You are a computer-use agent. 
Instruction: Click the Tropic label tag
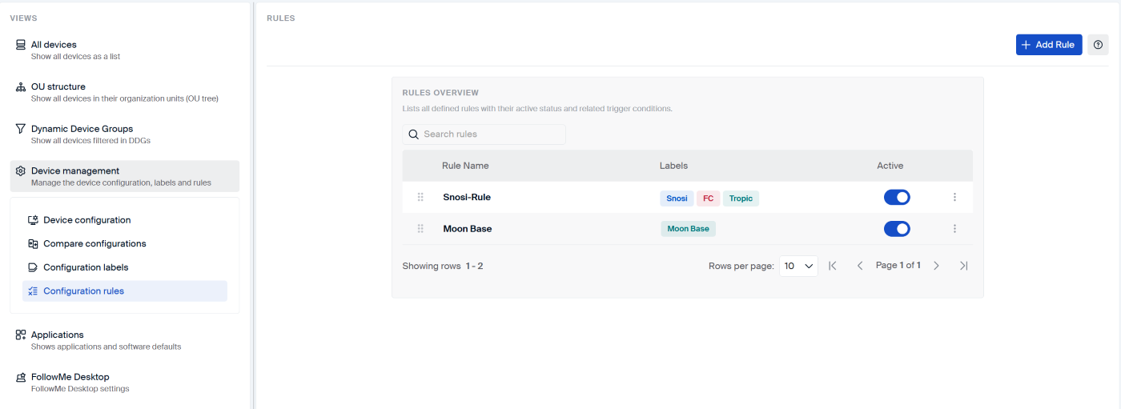(741, 198)
